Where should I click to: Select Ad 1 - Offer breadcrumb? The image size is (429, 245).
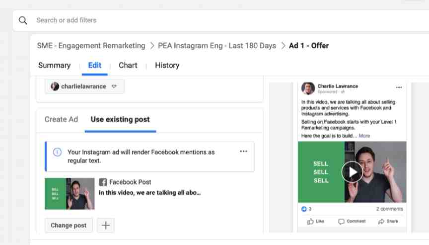coord(309,46)
